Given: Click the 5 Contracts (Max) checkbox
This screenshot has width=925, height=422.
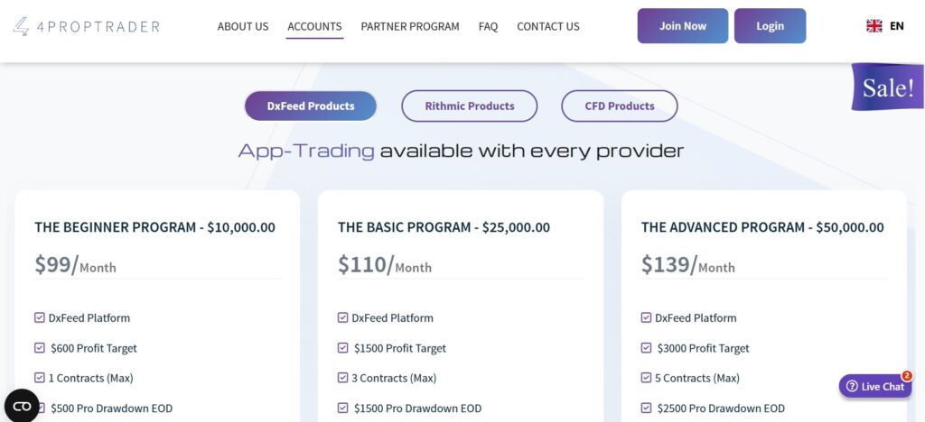Looking at the screenshot, I should pos(647,378).
